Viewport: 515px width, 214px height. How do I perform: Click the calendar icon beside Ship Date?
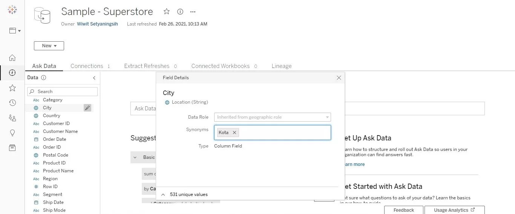pos(36,202)
